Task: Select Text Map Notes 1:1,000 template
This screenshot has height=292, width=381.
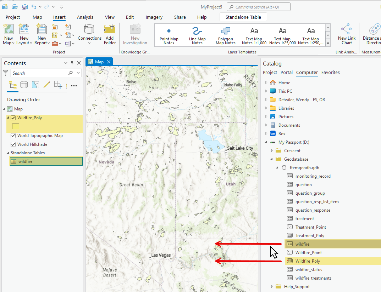Action: click(254, 35)
